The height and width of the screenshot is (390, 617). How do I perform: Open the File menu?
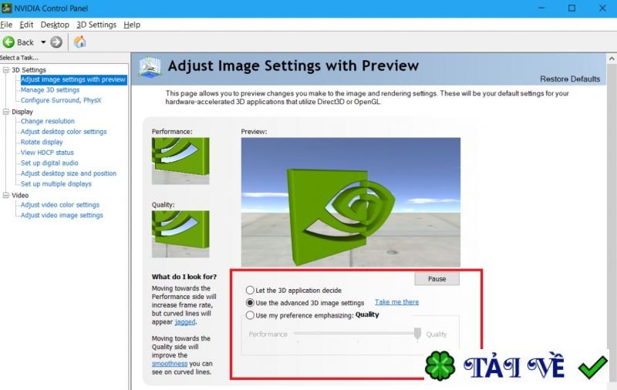click(x=6, y=25)
